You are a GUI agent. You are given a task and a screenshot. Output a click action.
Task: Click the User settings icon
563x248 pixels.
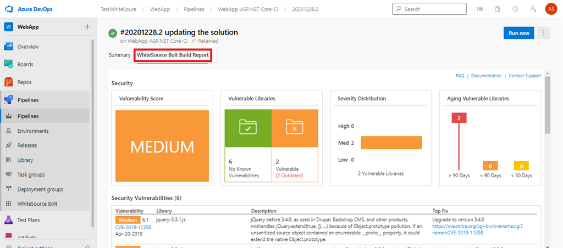[x=532, y=9]
